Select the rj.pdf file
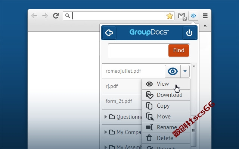The height and width of the screenshot is (149, 239). tap(112, 86)
